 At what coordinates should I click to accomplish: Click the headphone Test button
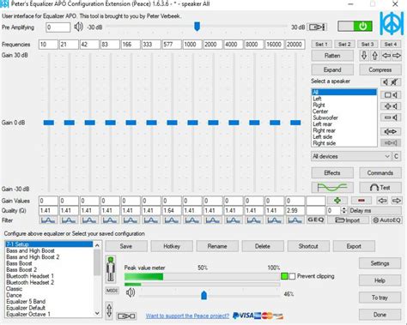coord(380,188)
